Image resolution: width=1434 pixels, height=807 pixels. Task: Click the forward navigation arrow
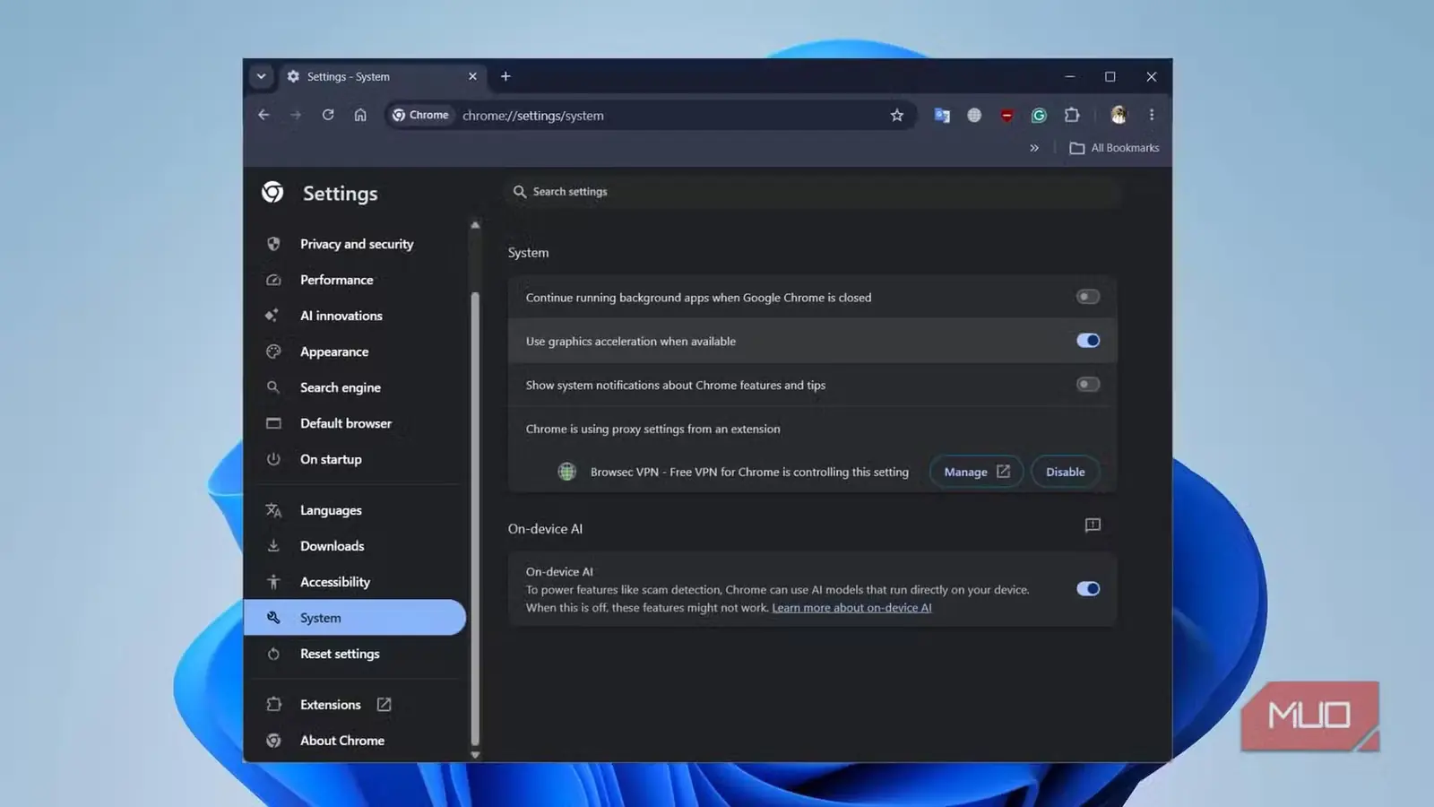click(296, 115)
